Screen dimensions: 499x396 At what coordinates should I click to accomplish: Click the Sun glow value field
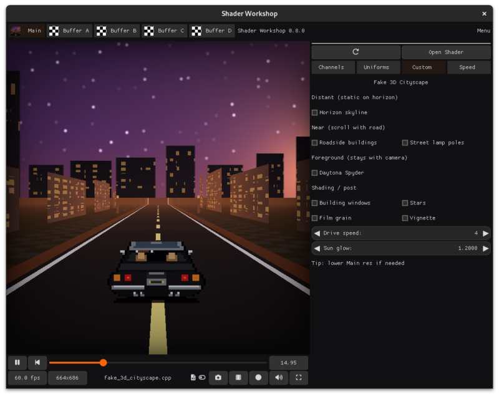point(401,248)
